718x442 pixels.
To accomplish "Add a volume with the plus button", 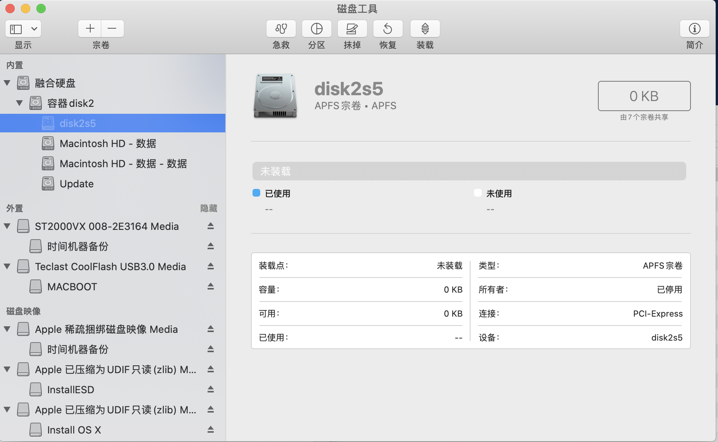I will tap(90, 29).
